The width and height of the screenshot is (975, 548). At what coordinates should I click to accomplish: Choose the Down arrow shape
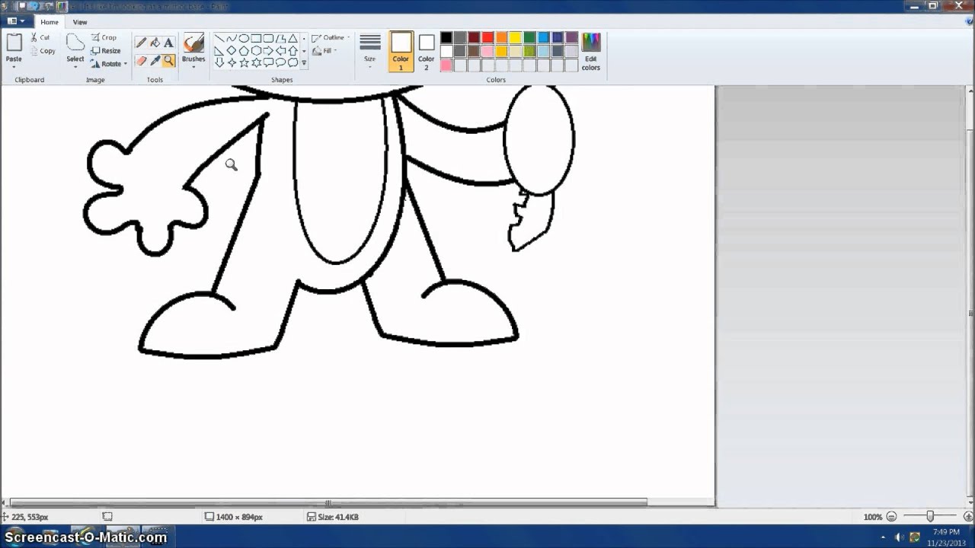[x=219, y=62]
